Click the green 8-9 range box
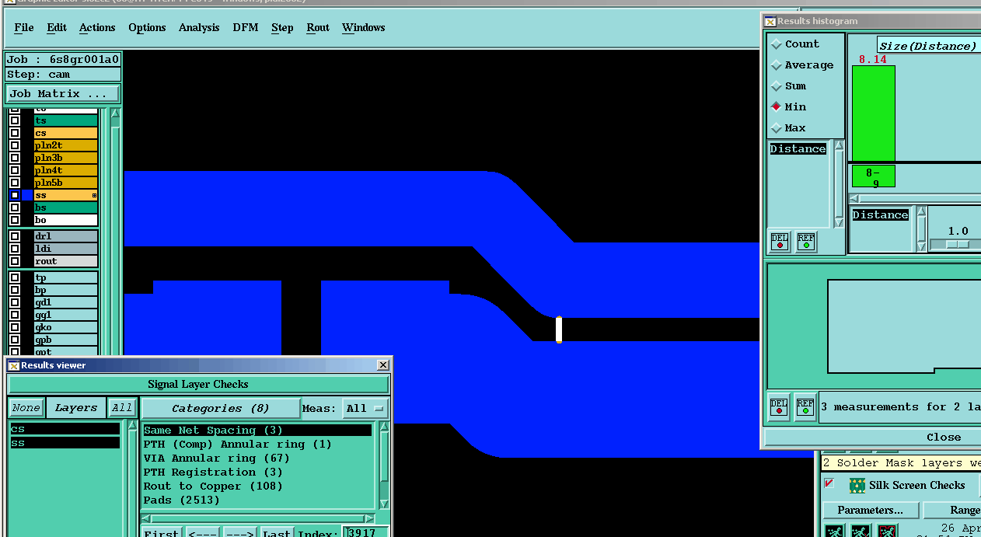 point(874,176)
